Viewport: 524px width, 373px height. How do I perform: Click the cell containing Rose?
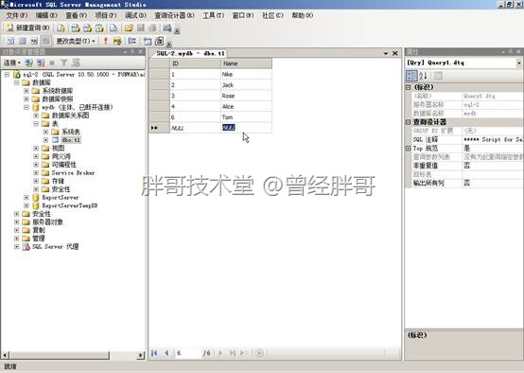(246, 96)
